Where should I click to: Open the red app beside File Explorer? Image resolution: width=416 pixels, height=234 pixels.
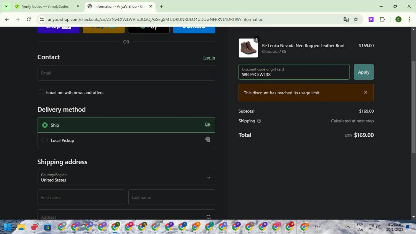(x=35, y=227)
